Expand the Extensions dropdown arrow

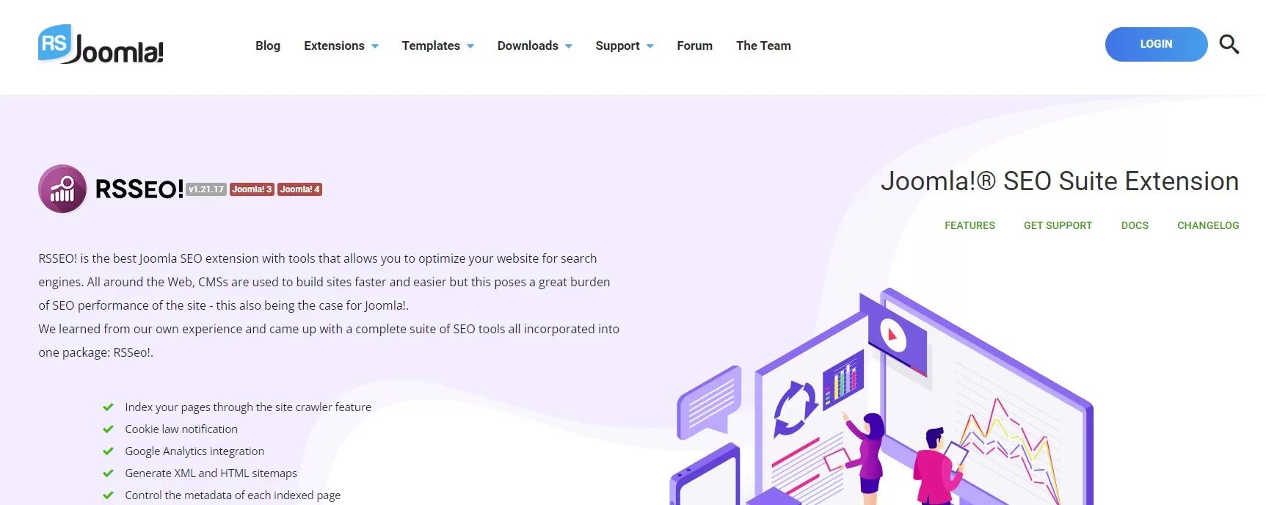(x=375, y=46)
